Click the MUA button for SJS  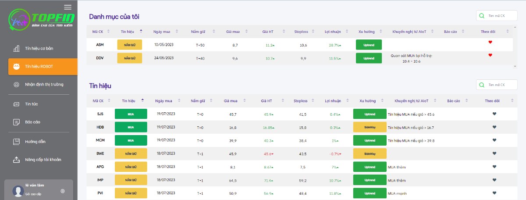coord(131,114)
